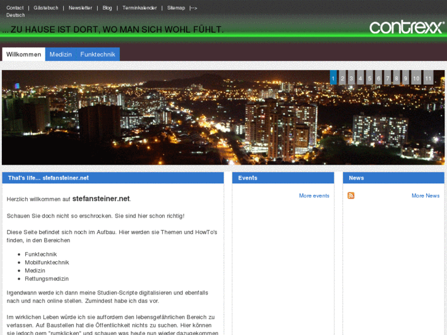Visit the Blog link
The width and height of the screenshot is (447, 335).
point(107,8)
